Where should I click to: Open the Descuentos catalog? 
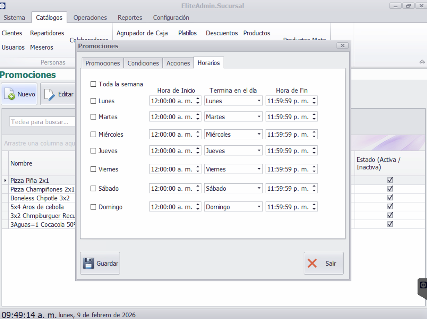(222, 33)
